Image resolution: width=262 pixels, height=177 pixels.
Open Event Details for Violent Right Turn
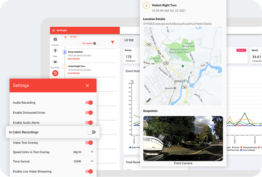(74, 73)
